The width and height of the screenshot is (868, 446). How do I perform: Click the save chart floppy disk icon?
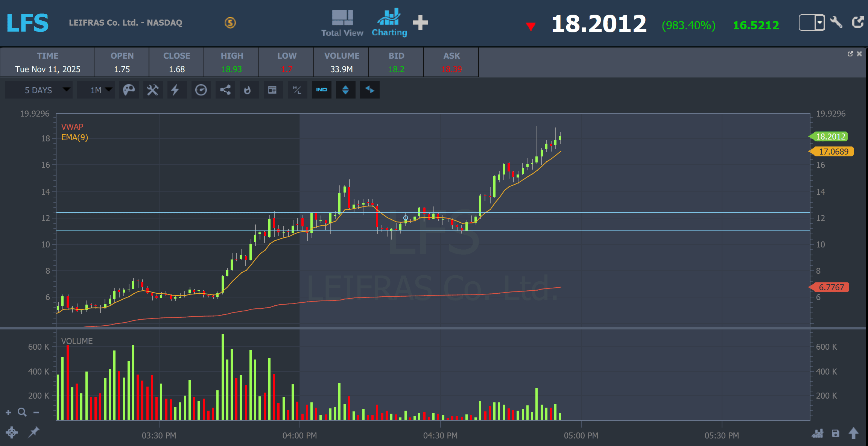pos(835,434)
